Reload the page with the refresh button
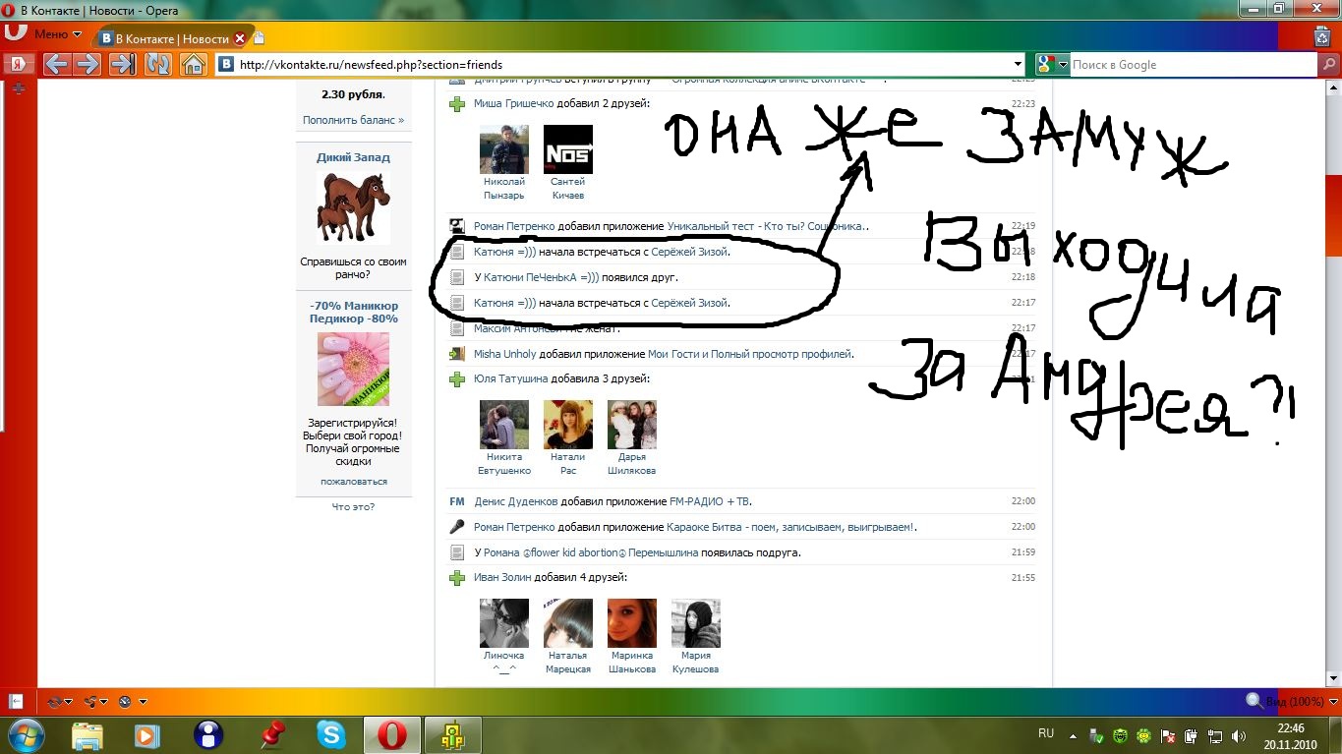 [157, 65]
